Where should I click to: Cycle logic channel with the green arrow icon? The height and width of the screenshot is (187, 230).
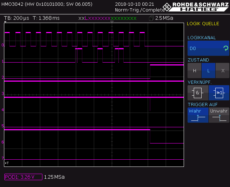pos(226,48)
